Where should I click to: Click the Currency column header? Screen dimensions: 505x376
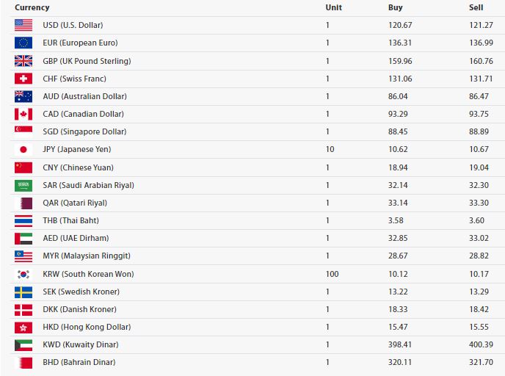tap(32, 7)
